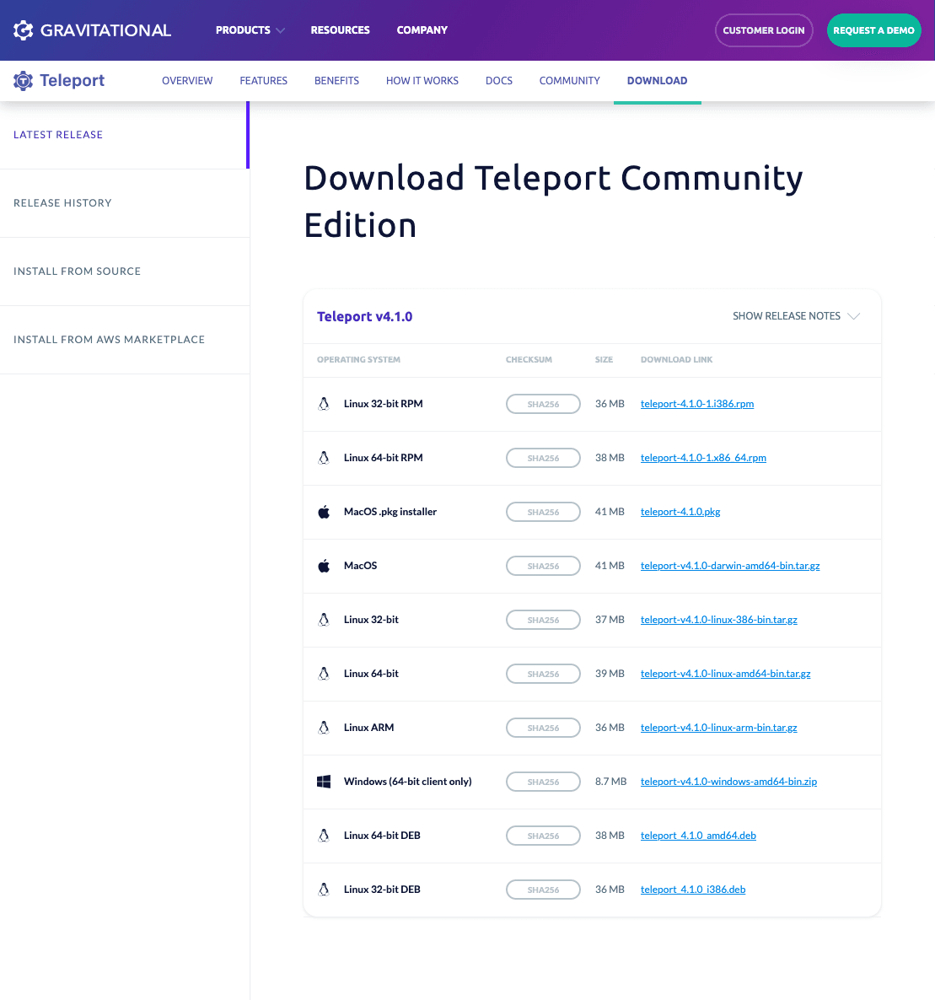The height and width of the screenshot is (1000, 935).
Task: Click the Windows icon in the Windows row
Action: tap(324, 782)
